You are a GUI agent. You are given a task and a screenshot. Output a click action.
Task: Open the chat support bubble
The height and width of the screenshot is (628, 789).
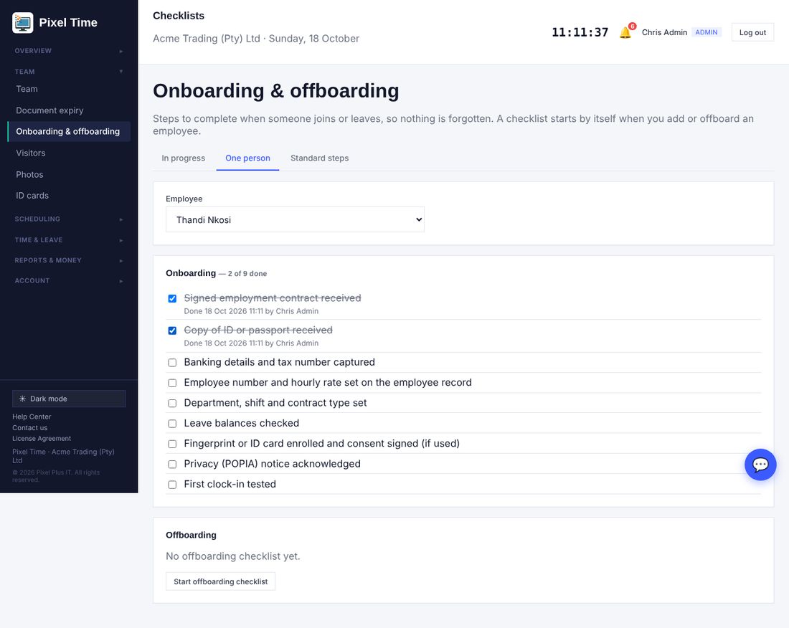click(x=760, y=465)
